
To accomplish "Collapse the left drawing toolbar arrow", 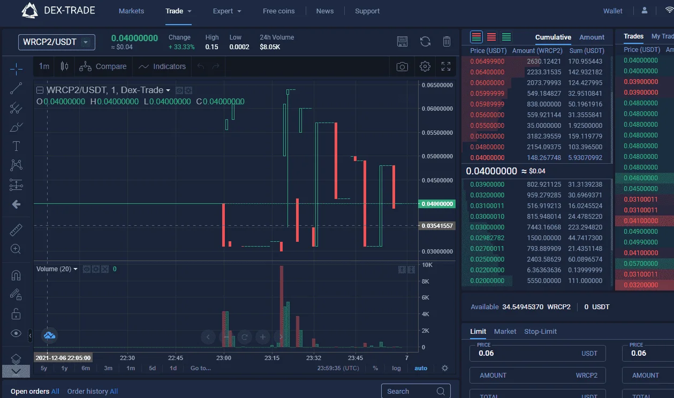I will point(31,335).
